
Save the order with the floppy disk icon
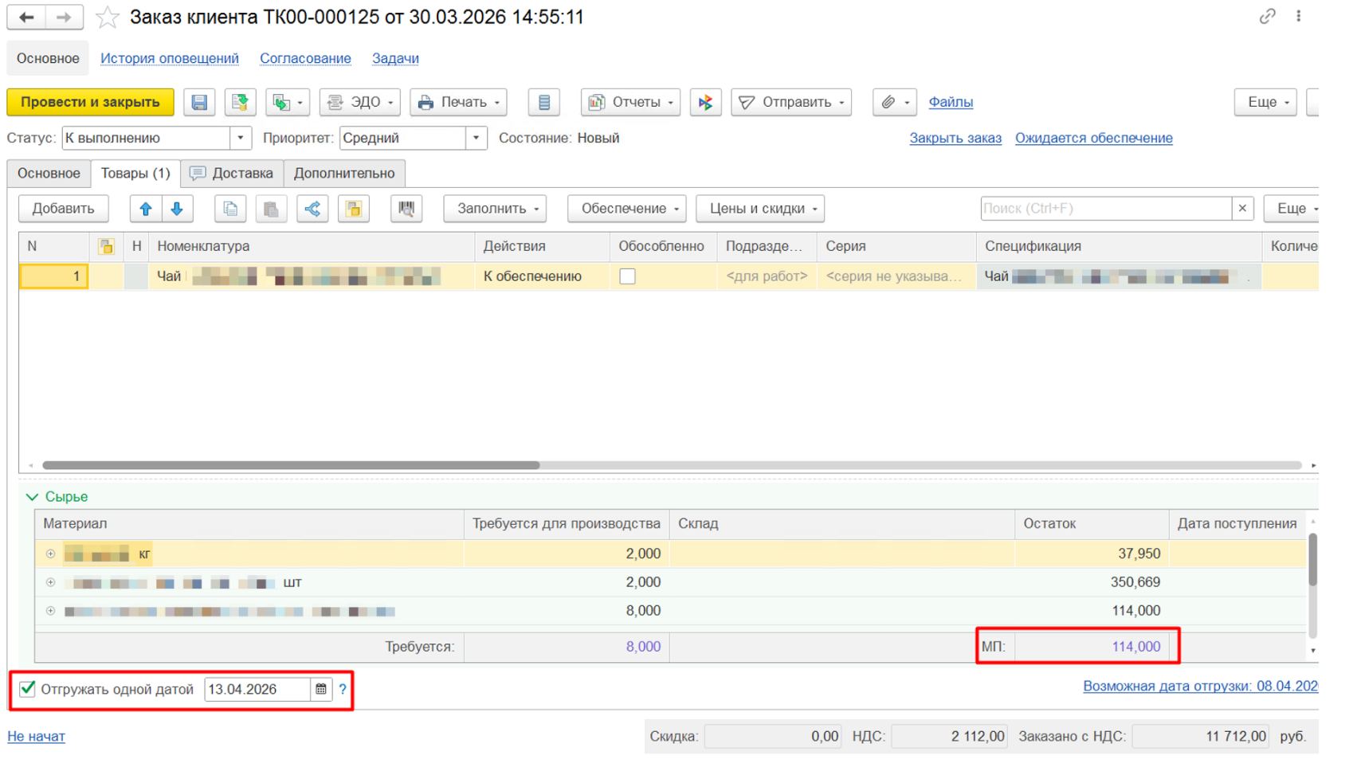[x=199, y=102]
